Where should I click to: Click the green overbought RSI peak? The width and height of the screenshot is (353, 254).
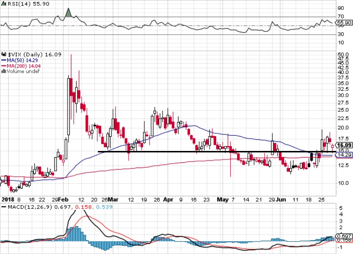point(68,13)
